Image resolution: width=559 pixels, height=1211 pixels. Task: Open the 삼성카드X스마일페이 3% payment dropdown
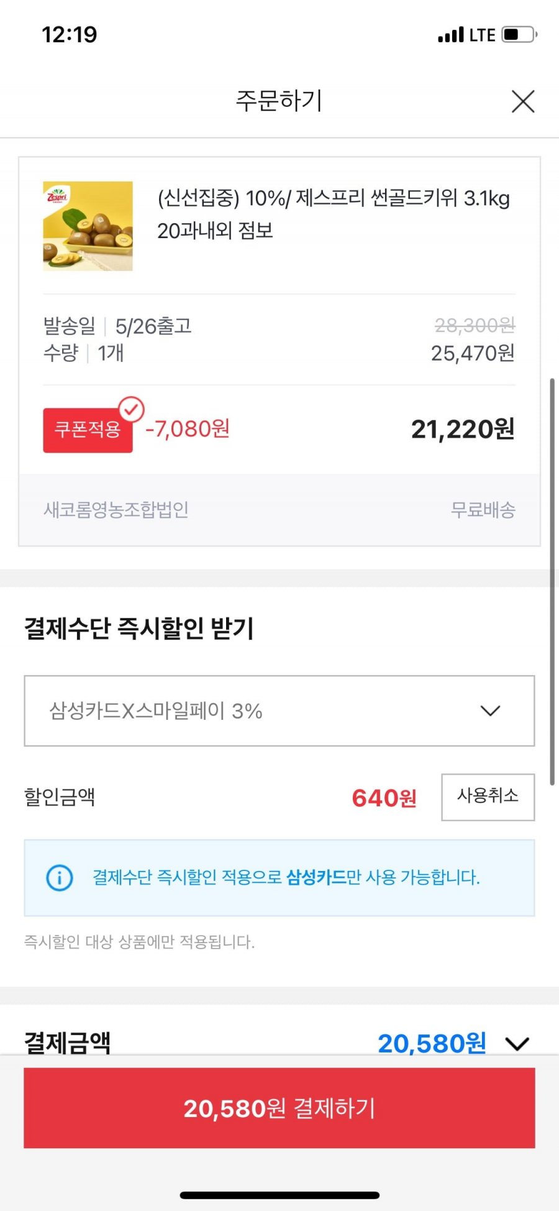(279, 711)
